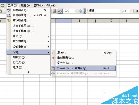
Task: Click the spelling check icon in menu
Action: click(x=9, y=10)
